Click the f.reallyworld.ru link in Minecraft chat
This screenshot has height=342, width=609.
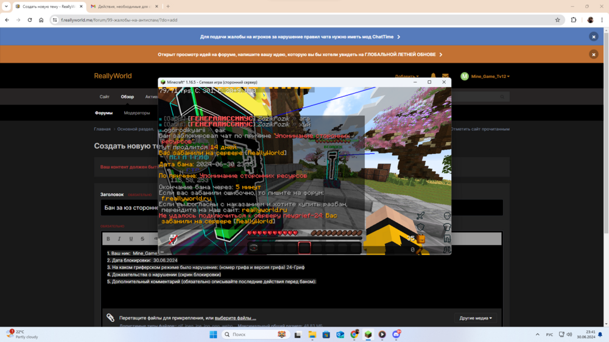[186, 198]
